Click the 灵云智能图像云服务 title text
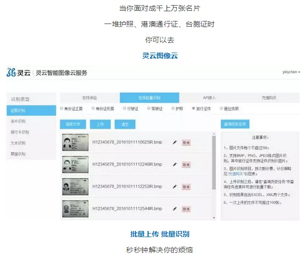Image resolution: width=301 pixels, height=256 pixels. [61, 73]
